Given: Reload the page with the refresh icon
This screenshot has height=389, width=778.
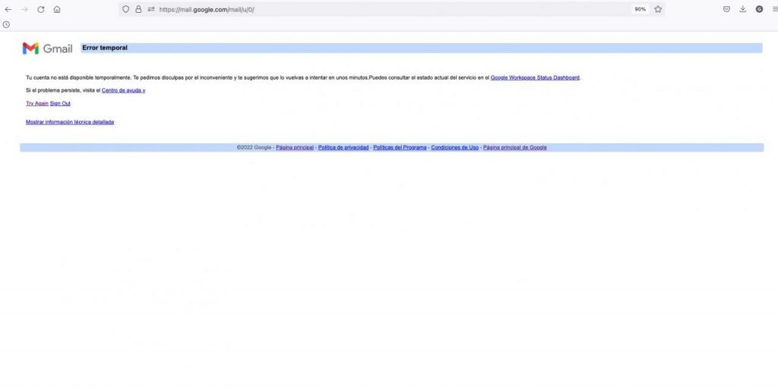Looking at the screenshot, I should 40,9.
